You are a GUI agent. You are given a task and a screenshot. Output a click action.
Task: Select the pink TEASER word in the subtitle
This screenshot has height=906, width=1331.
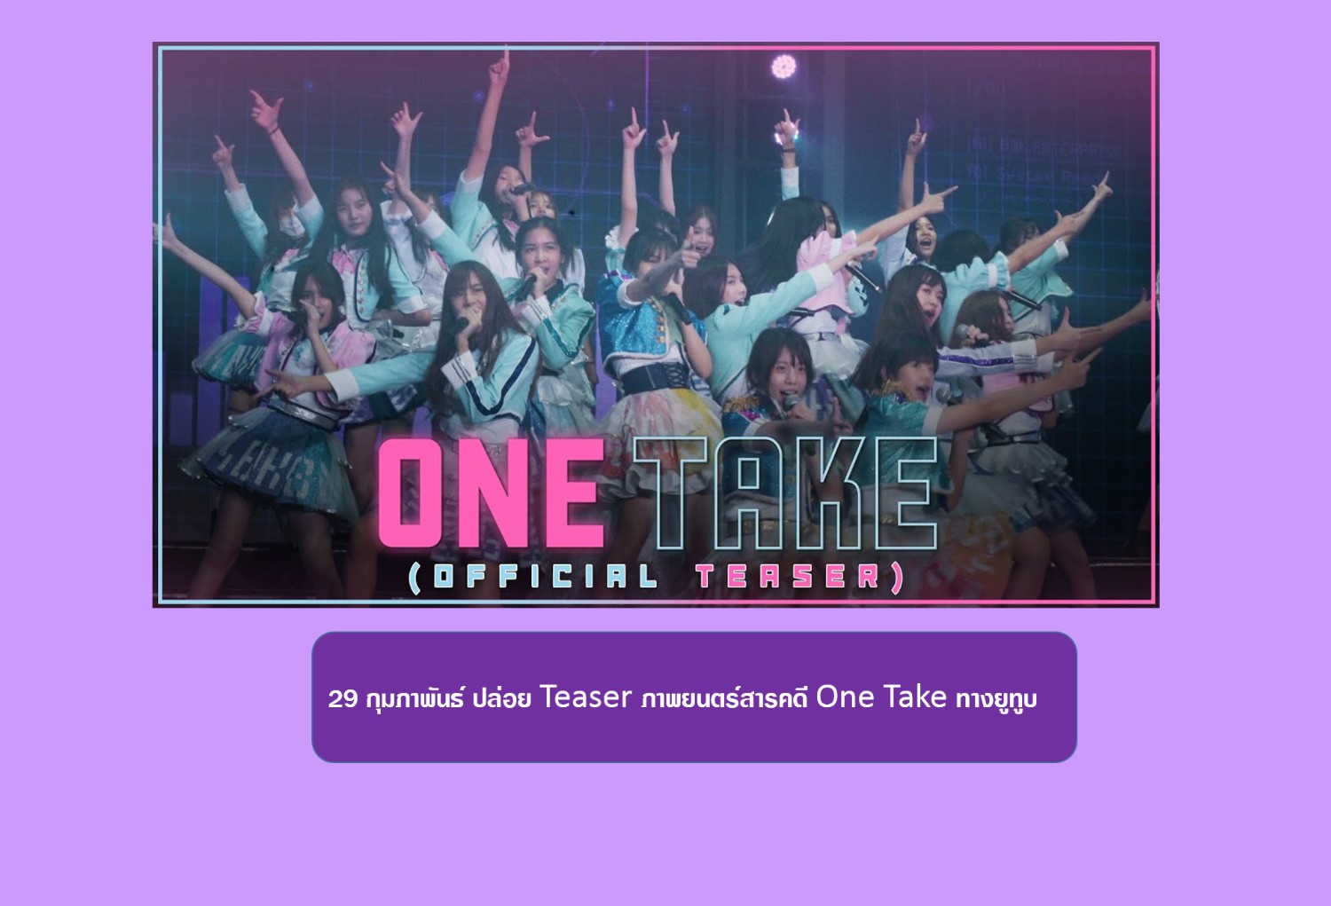pyautogui.click(x=788, y=577)
